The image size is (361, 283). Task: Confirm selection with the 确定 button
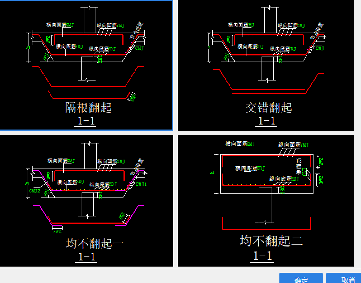tap(301, 278)
